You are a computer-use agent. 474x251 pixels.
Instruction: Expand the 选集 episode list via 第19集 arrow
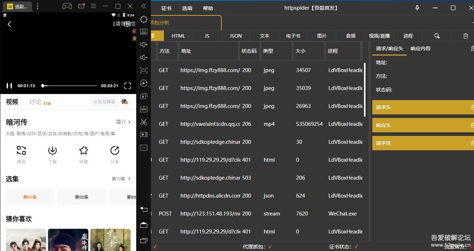click(x=124, y=179)
